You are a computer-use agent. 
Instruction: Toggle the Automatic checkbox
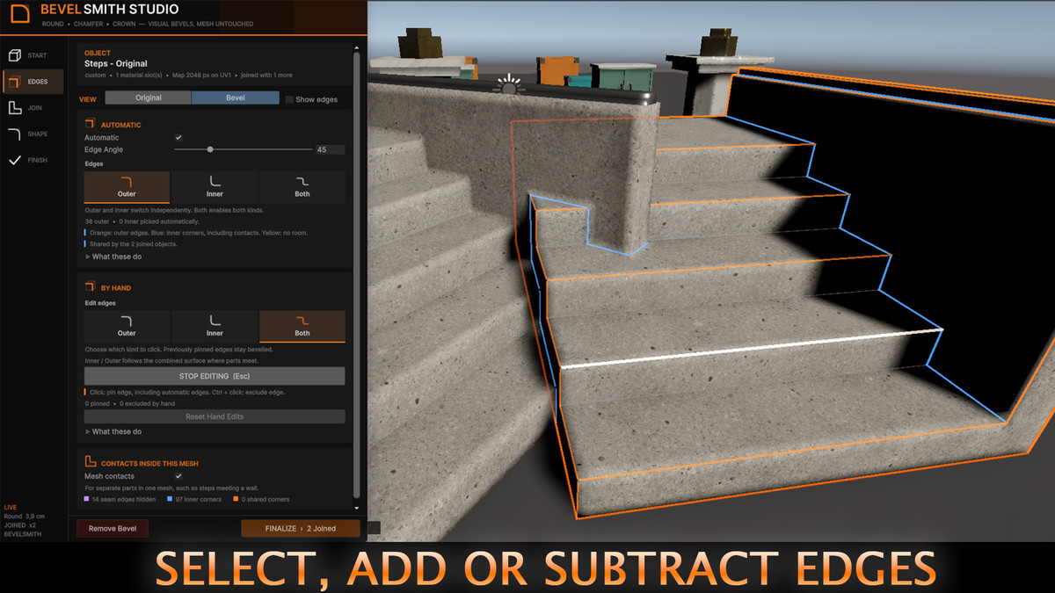[x=178, y=138]
